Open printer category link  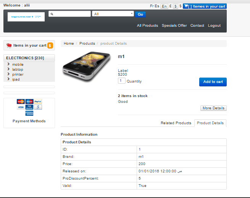tap(18, 75)
